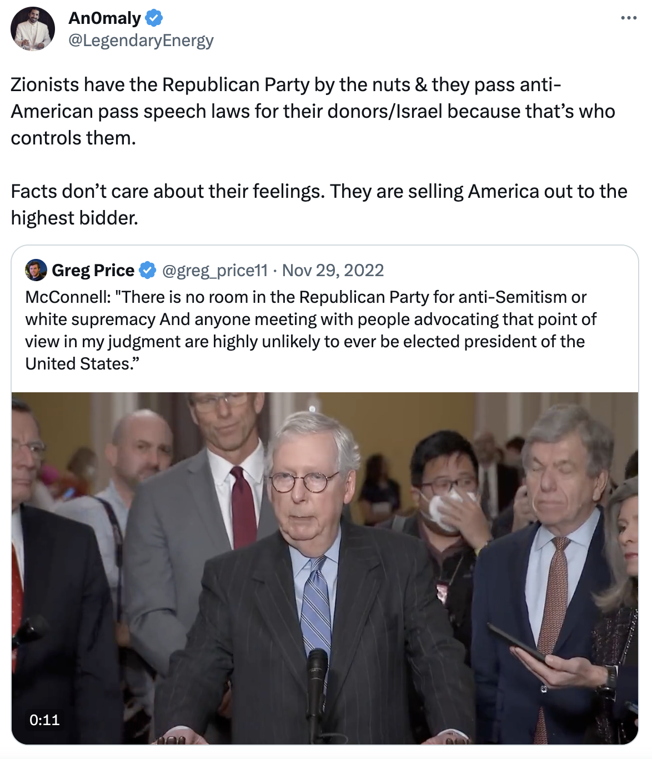The width and height of the screenshot is (652, 759).
Task: Open the quoted McConnell tweet text
Action: [311, 330]
